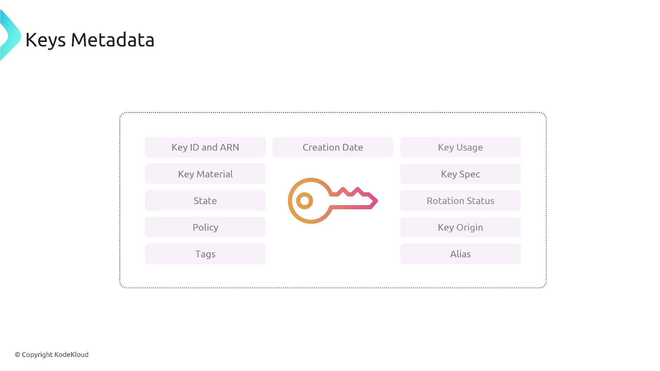Viewport: 660px width, 371px height.
Task: Select the Key Material box
Action: [205, 174]
